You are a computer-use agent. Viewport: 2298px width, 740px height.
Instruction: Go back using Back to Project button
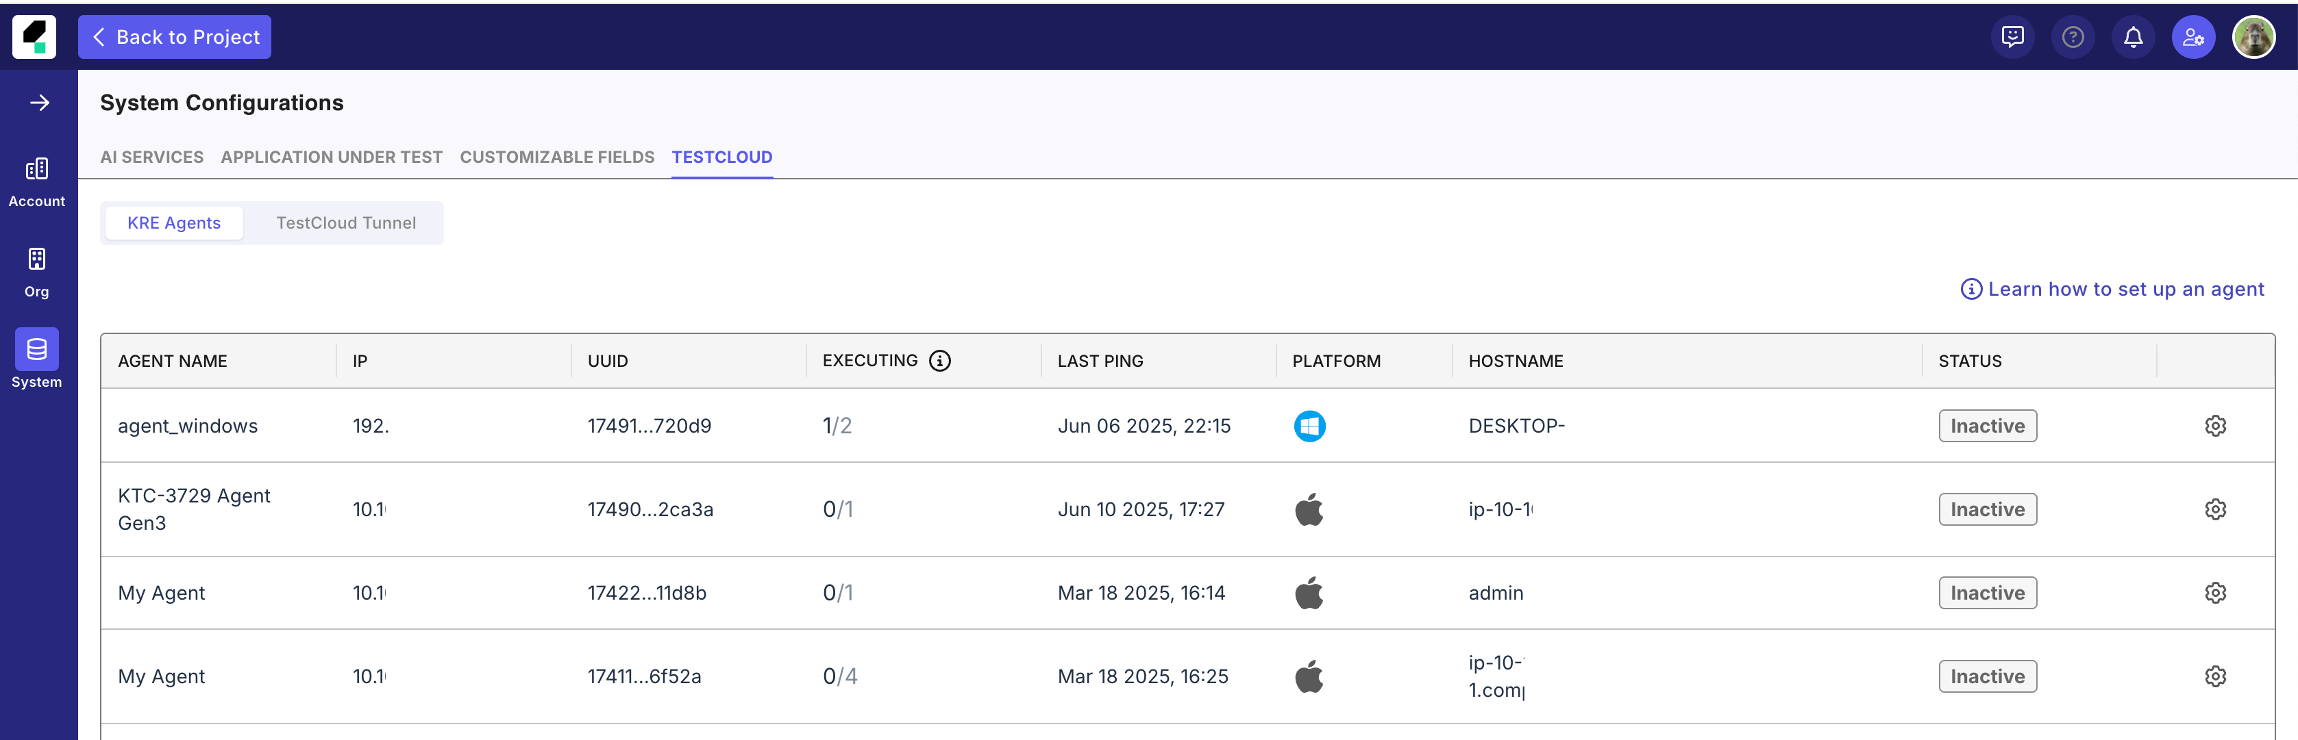[x=175, y=36]
